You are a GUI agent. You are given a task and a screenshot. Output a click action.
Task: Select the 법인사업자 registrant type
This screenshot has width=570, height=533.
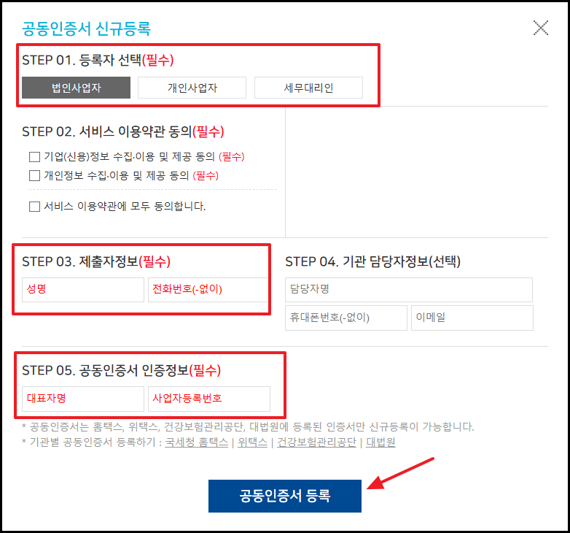point(76,88)
